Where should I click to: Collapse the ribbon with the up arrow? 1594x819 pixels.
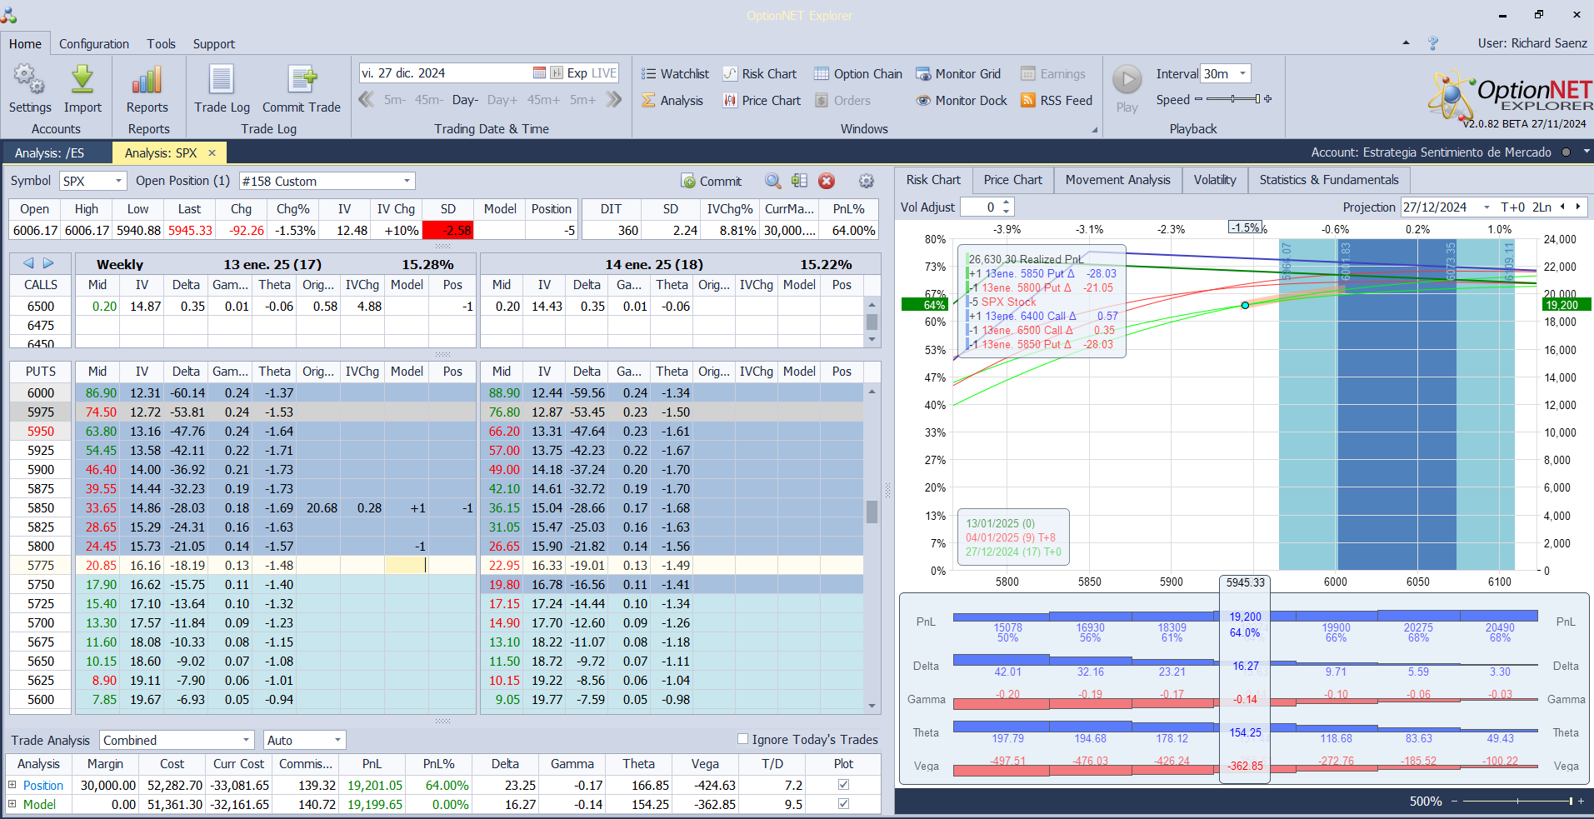(1407, 42)
